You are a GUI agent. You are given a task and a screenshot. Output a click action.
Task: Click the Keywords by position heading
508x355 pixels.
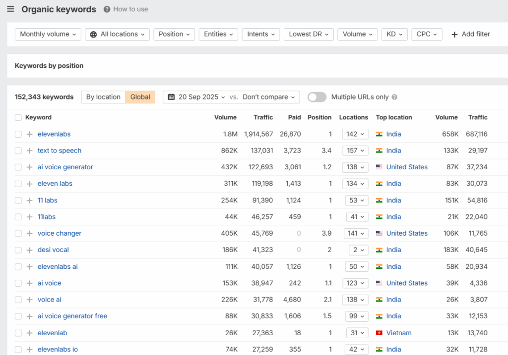(x=49, y=66)
